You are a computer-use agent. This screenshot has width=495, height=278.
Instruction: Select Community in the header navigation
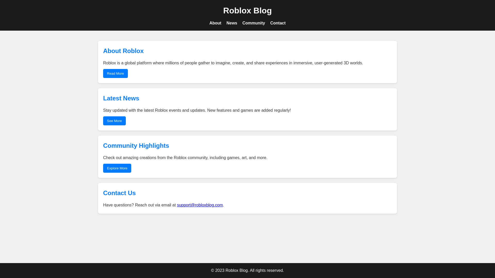pyautogui.click(x=254, y=23)
